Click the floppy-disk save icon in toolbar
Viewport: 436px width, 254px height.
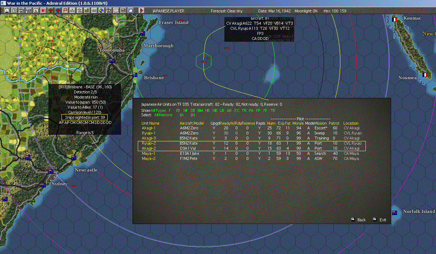(7, 11)
